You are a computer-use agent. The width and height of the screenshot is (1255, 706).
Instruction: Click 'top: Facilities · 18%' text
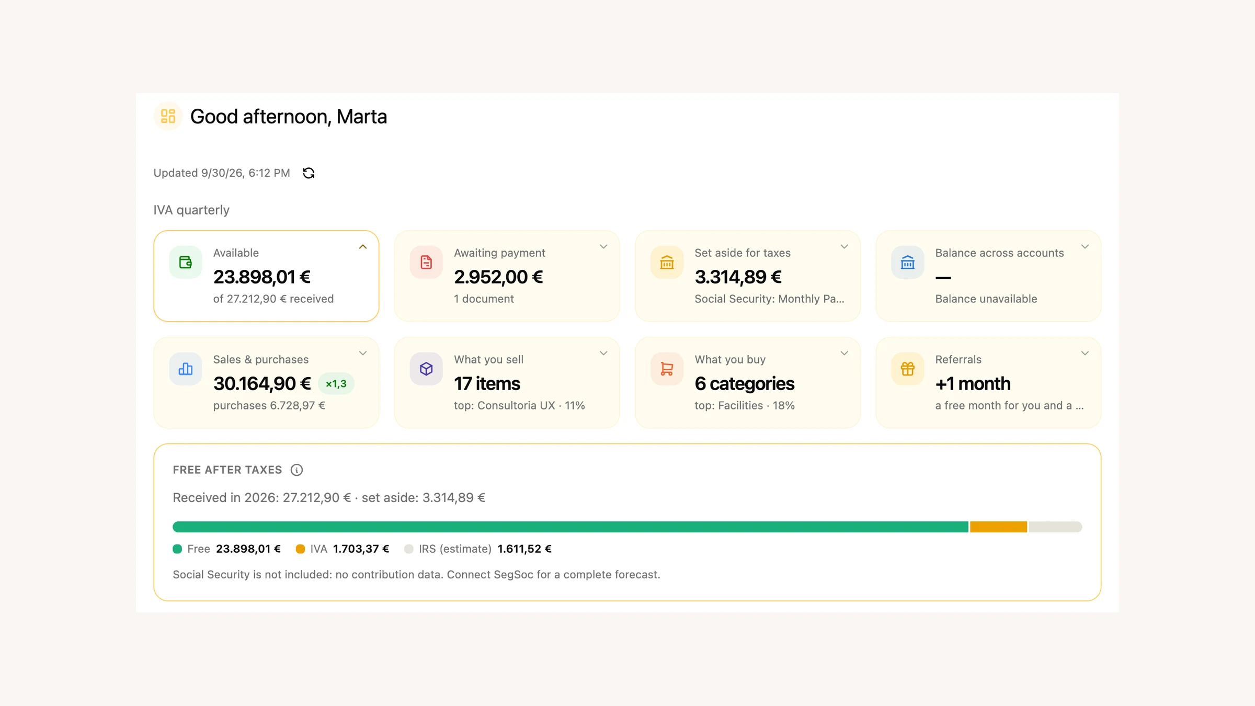coord(744,406)
